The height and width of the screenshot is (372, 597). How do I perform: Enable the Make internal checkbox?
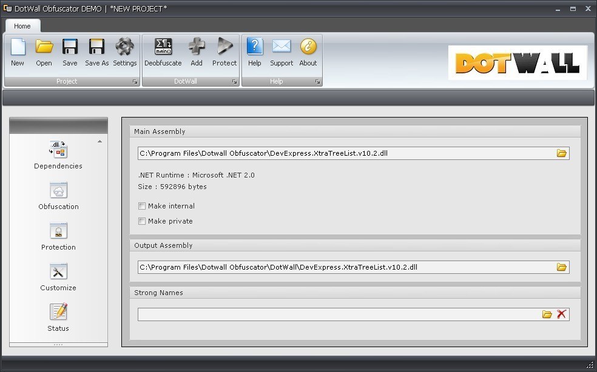[141, 206]
